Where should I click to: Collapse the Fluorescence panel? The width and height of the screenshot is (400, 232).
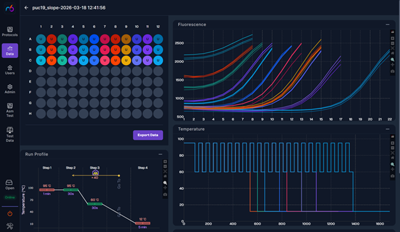tap(387, 25)
